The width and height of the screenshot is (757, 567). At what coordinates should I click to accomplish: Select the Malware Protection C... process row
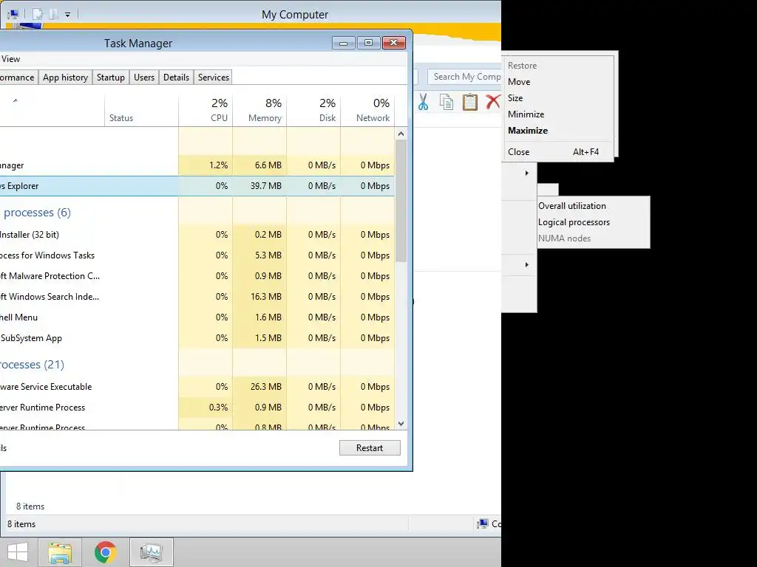[x=197, y=276]
